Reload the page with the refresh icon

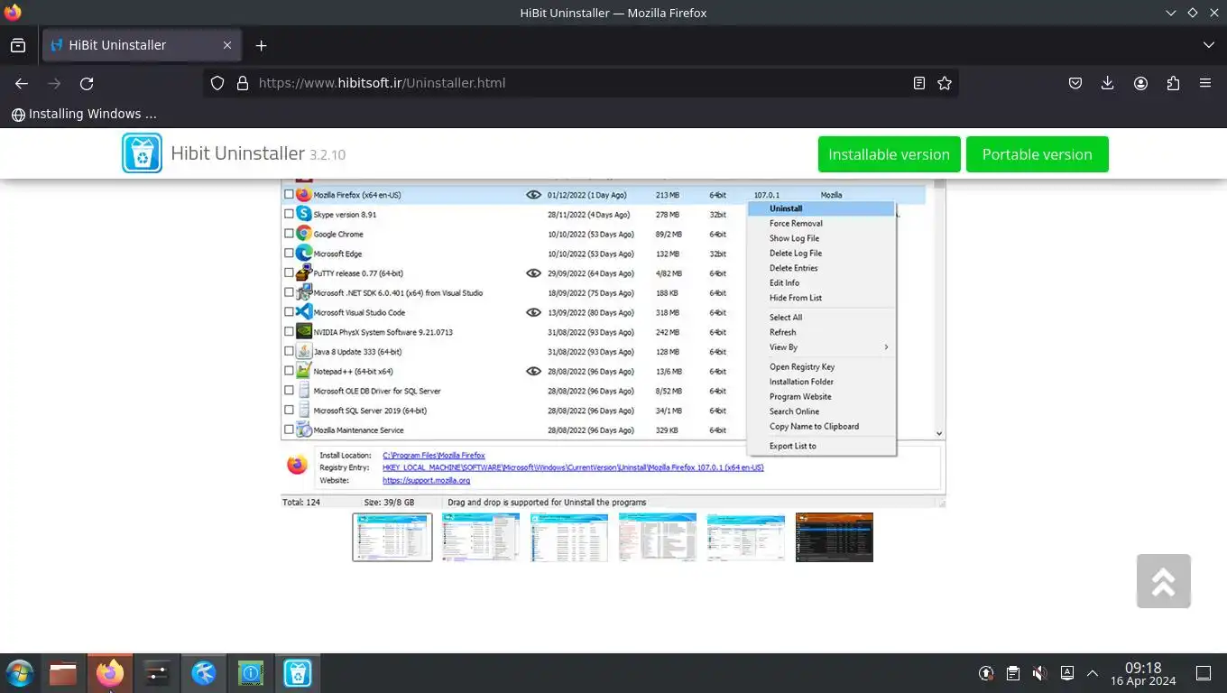coord(87,83)
